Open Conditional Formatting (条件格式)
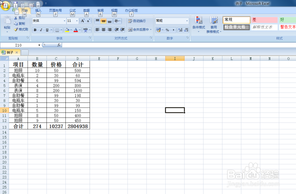 pyautogui.click(x=199, y=24)
